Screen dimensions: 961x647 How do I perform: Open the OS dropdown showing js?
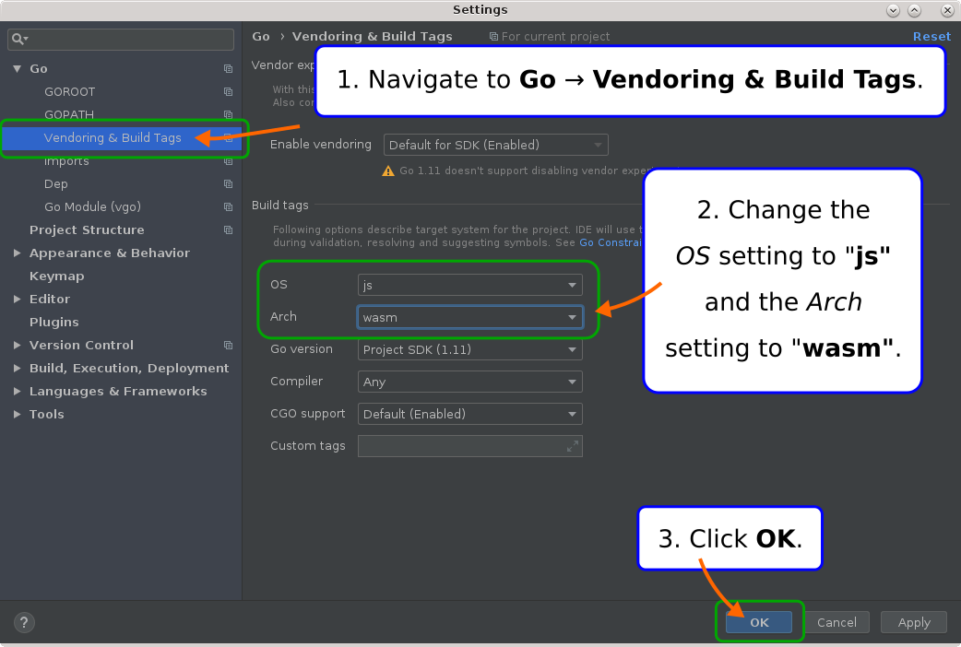469,285
